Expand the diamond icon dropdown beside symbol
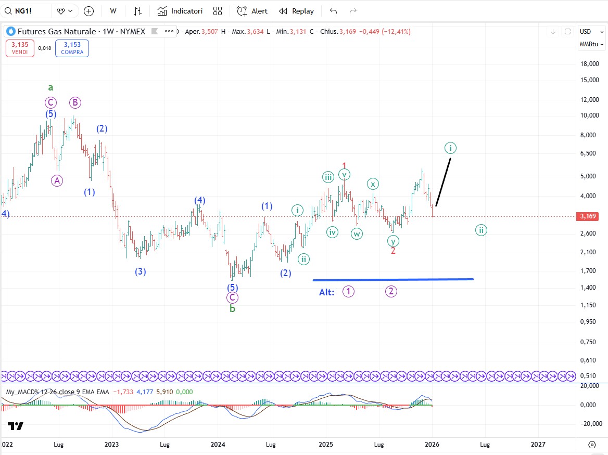This screenshot has height=455, width=608. (66, 11)
